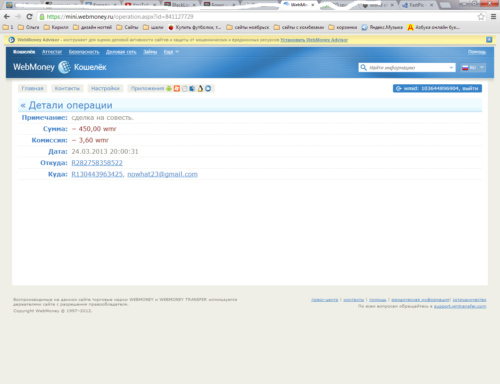The width and height of the screenshot is (500, 384).
Task: Open the сотрудничество footer link
Action: [x=470, y=300]
